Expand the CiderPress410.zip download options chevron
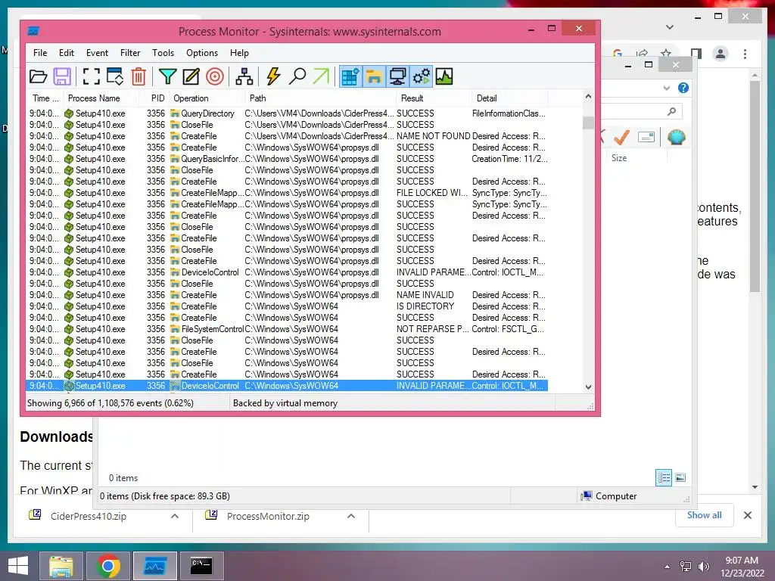This screenshot has width=775, height=581. pyautogui.click(x=175, y=516)
